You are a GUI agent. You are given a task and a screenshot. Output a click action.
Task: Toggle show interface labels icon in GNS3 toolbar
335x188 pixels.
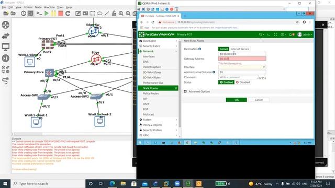31,14
